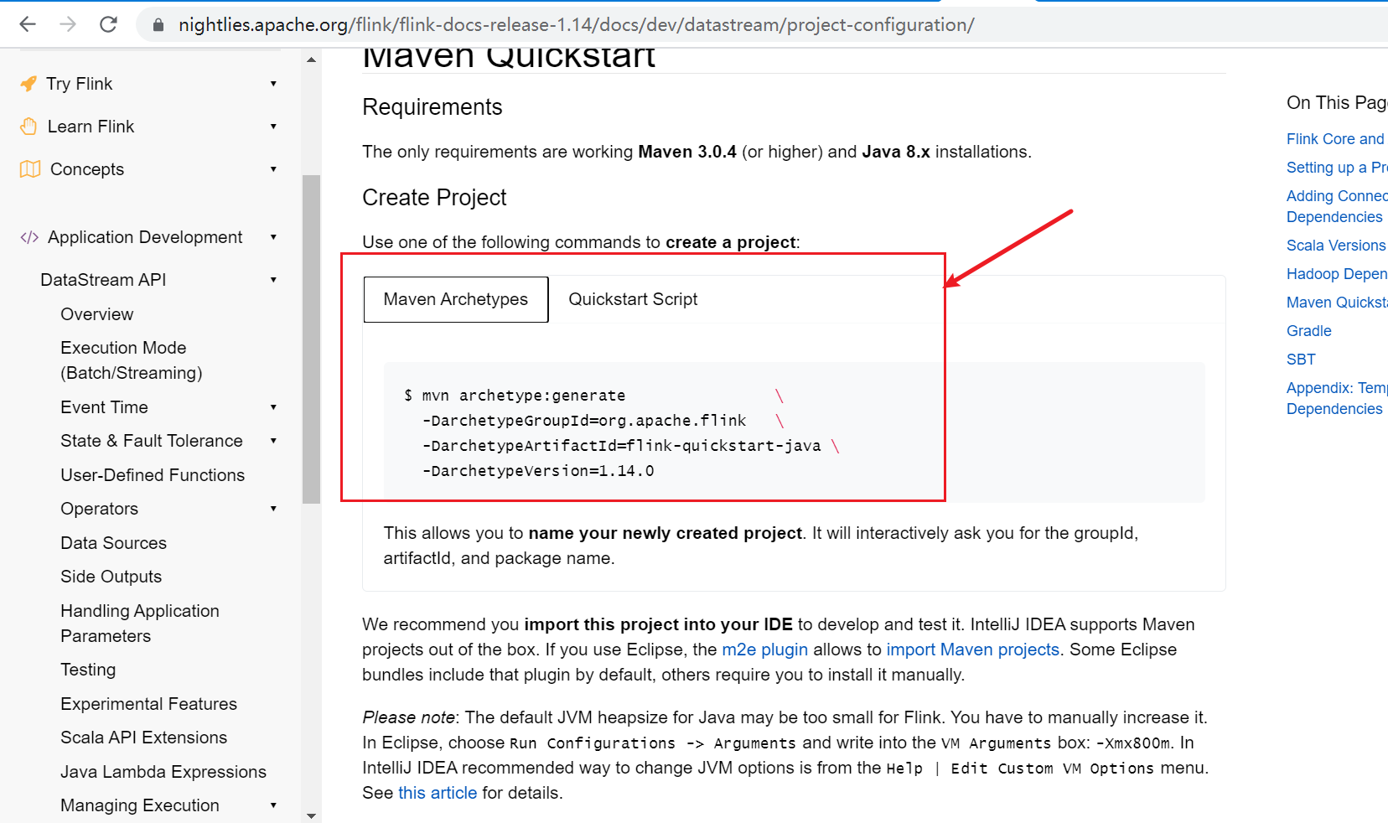Expand the Event Time arrow

point(273,407)
